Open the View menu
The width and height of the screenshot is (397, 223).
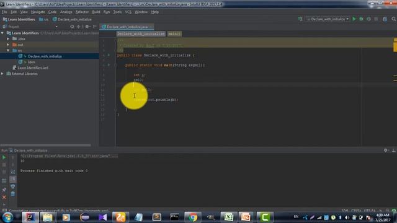24,12
